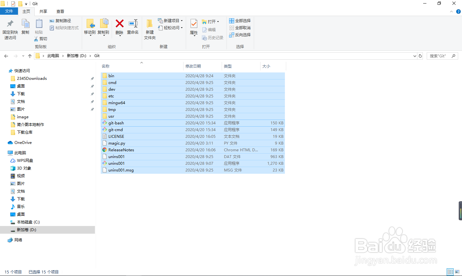Image resolution: width=462 pixels, height=276 pixels.
Task: Select the magic.py file
Action: tap(193, 143)
